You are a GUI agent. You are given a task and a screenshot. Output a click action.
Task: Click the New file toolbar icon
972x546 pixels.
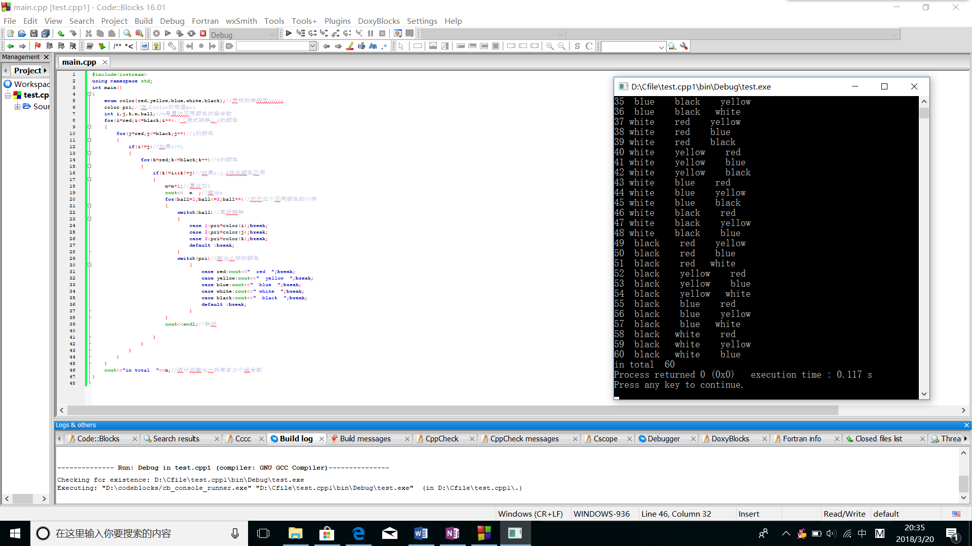[10, 33]
